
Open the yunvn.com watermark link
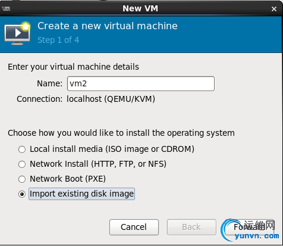(x=257, y=236)
